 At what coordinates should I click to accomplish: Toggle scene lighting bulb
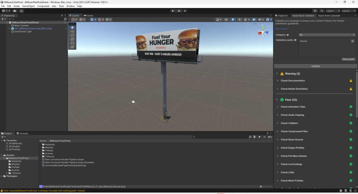coord(233,19)
